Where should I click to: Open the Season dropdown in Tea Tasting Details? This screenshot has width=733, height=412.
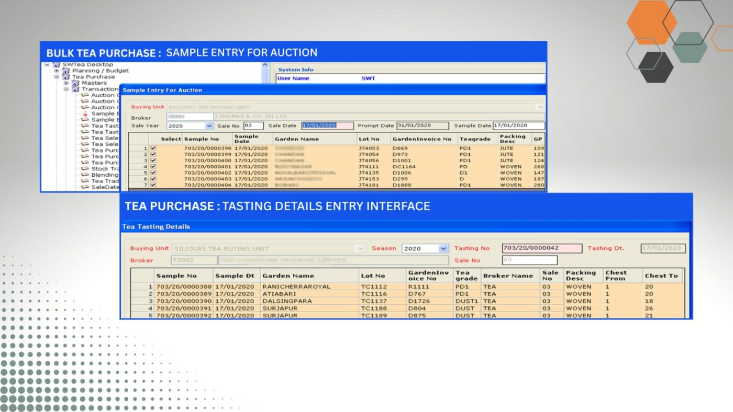pos(443,248)
